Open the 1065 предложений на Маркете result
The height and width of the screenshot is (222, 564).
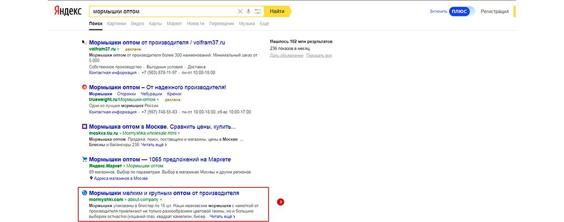160,159
